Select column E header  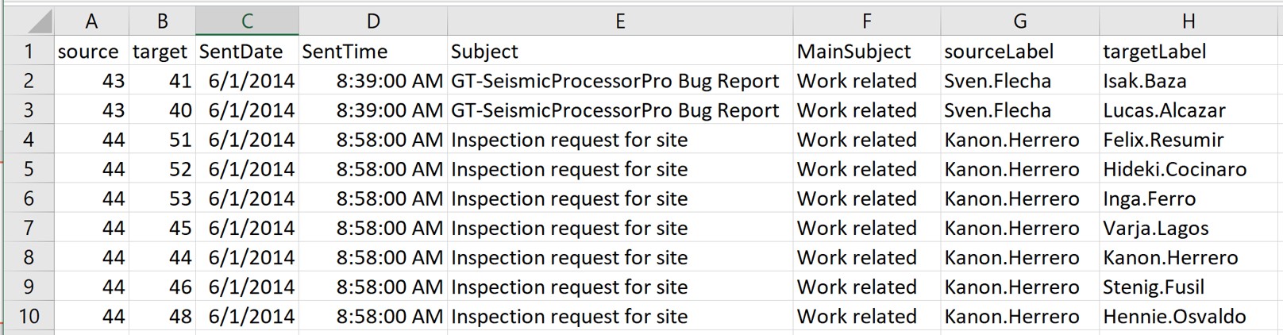(x=619, y=21)
